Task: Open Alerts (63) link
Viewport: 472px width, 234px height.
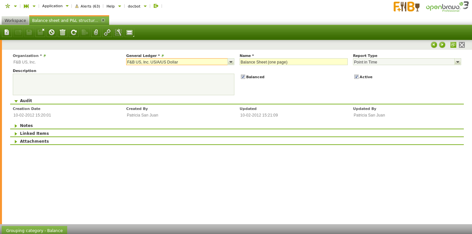Action: 88,6
